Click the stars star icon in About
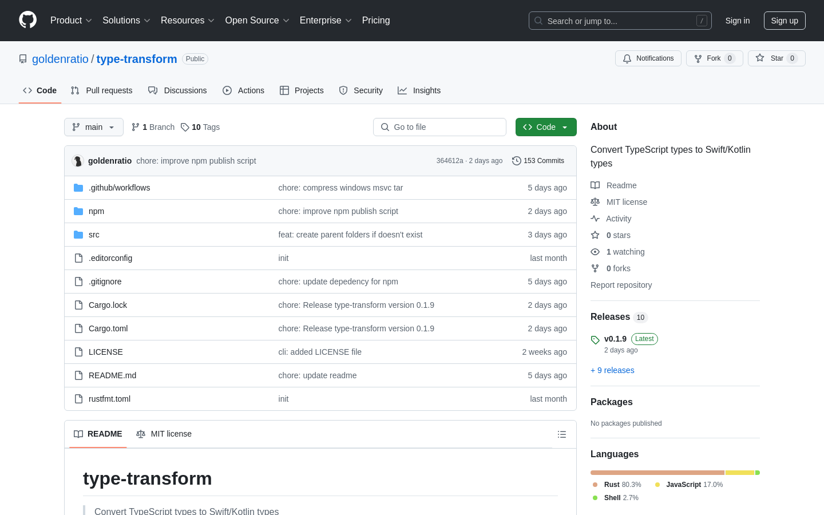Image resolution: width=824 pixels, height=515 pixels. pos(595,235)
